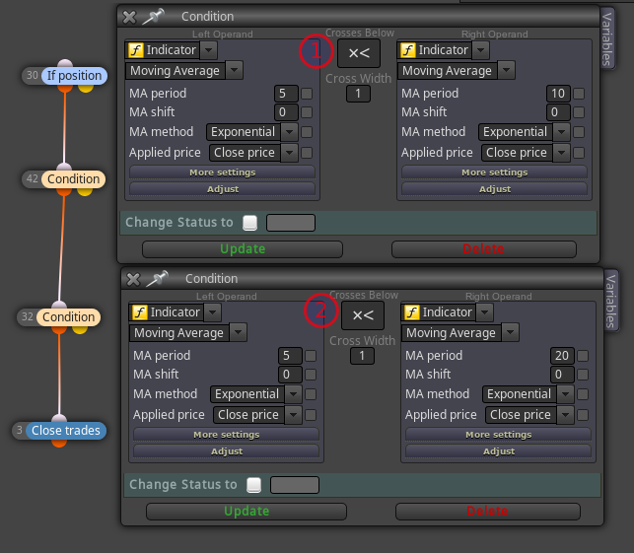This screenshot has height=553, width=634.
Task: Click Delete in upper Condition panel
Action: coord(484,249)
